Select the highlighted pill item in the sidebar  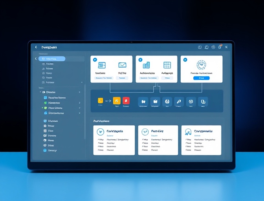pos(52,59)
